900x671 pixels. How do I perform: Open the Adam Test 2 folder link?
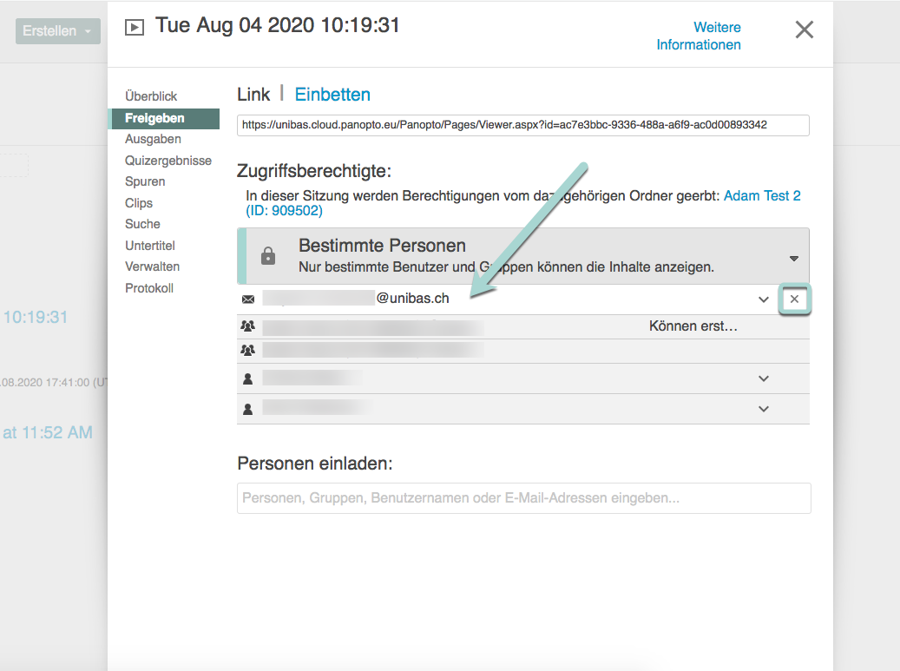[x=762, y=196]
